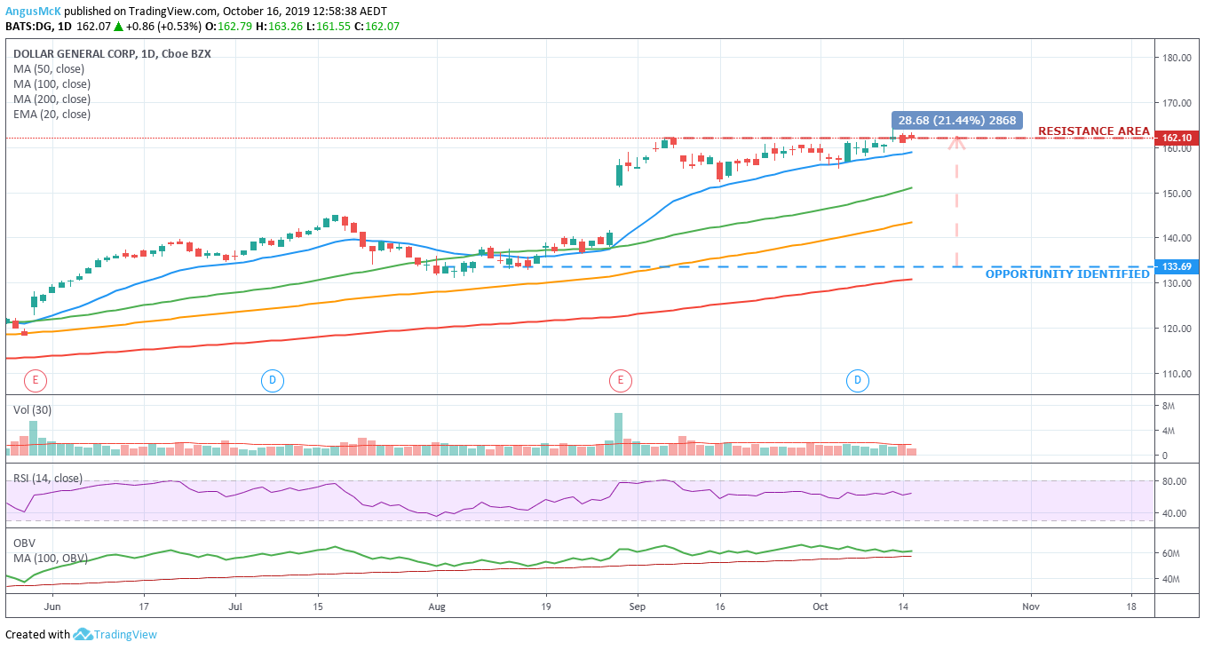Click the BATS:DG ticker quote line
The width and height of the screenshot is (1205, 650).
pyautogui.click(x=202, y=27)
